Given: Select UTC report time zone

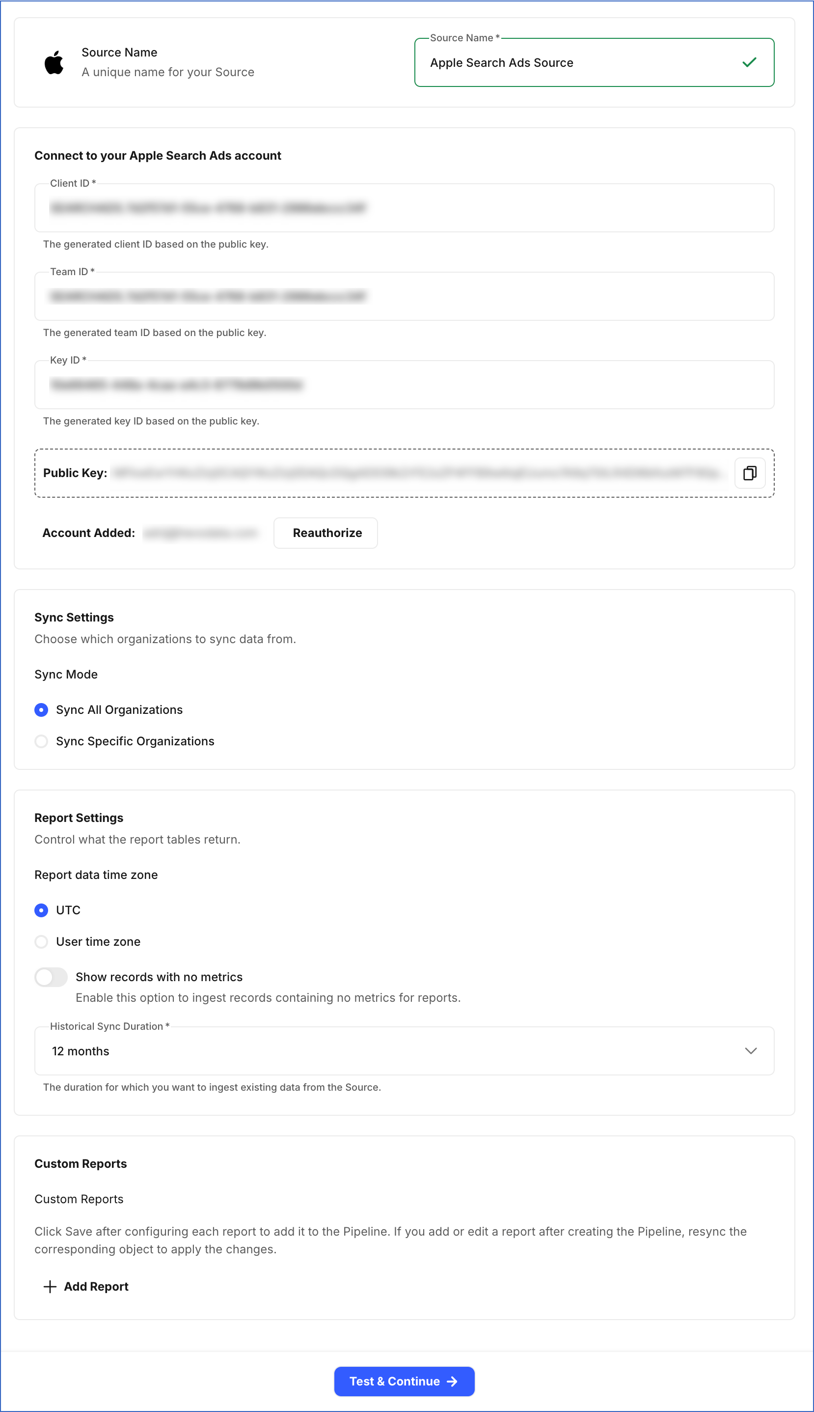Looking at the screenshot, I should point(41,910).
